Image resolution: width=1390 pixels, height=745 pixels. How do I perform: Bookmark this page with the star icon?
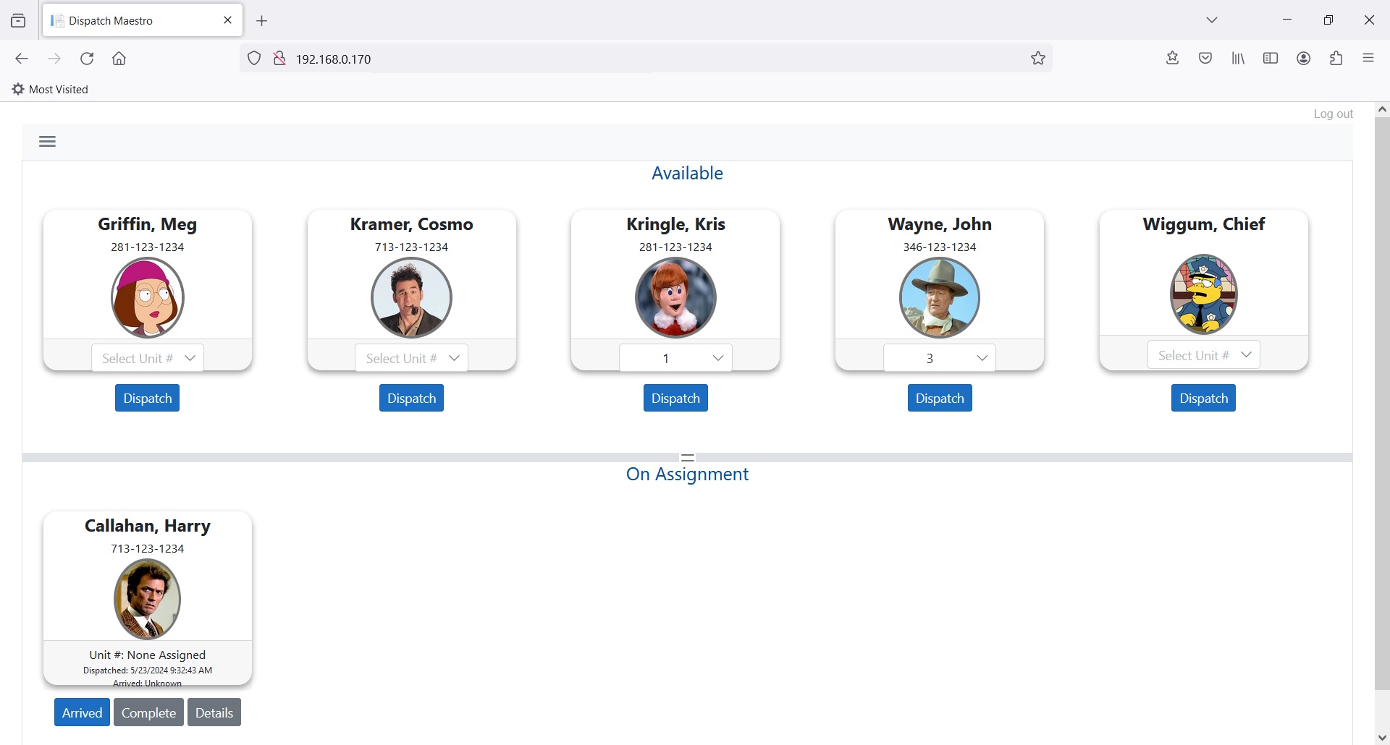click(1038, 59)
